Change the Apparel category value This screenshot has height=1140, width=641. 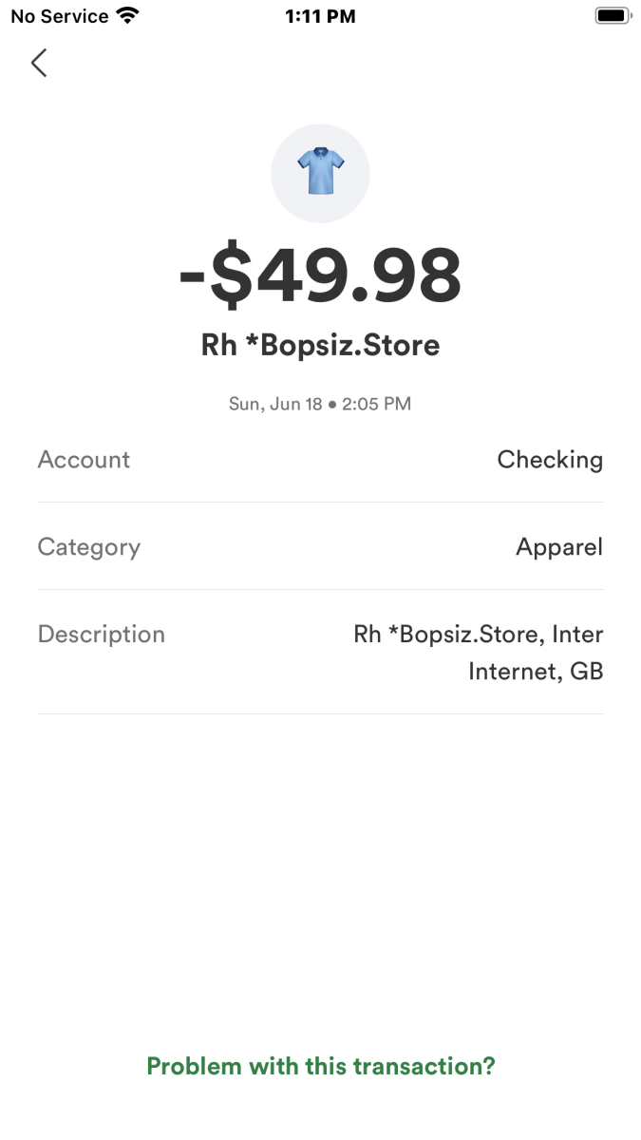pos(558,547)
